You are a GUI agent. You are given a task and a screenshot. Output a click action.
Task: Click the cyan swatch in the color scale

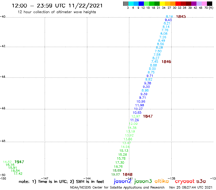pos(131,4)
